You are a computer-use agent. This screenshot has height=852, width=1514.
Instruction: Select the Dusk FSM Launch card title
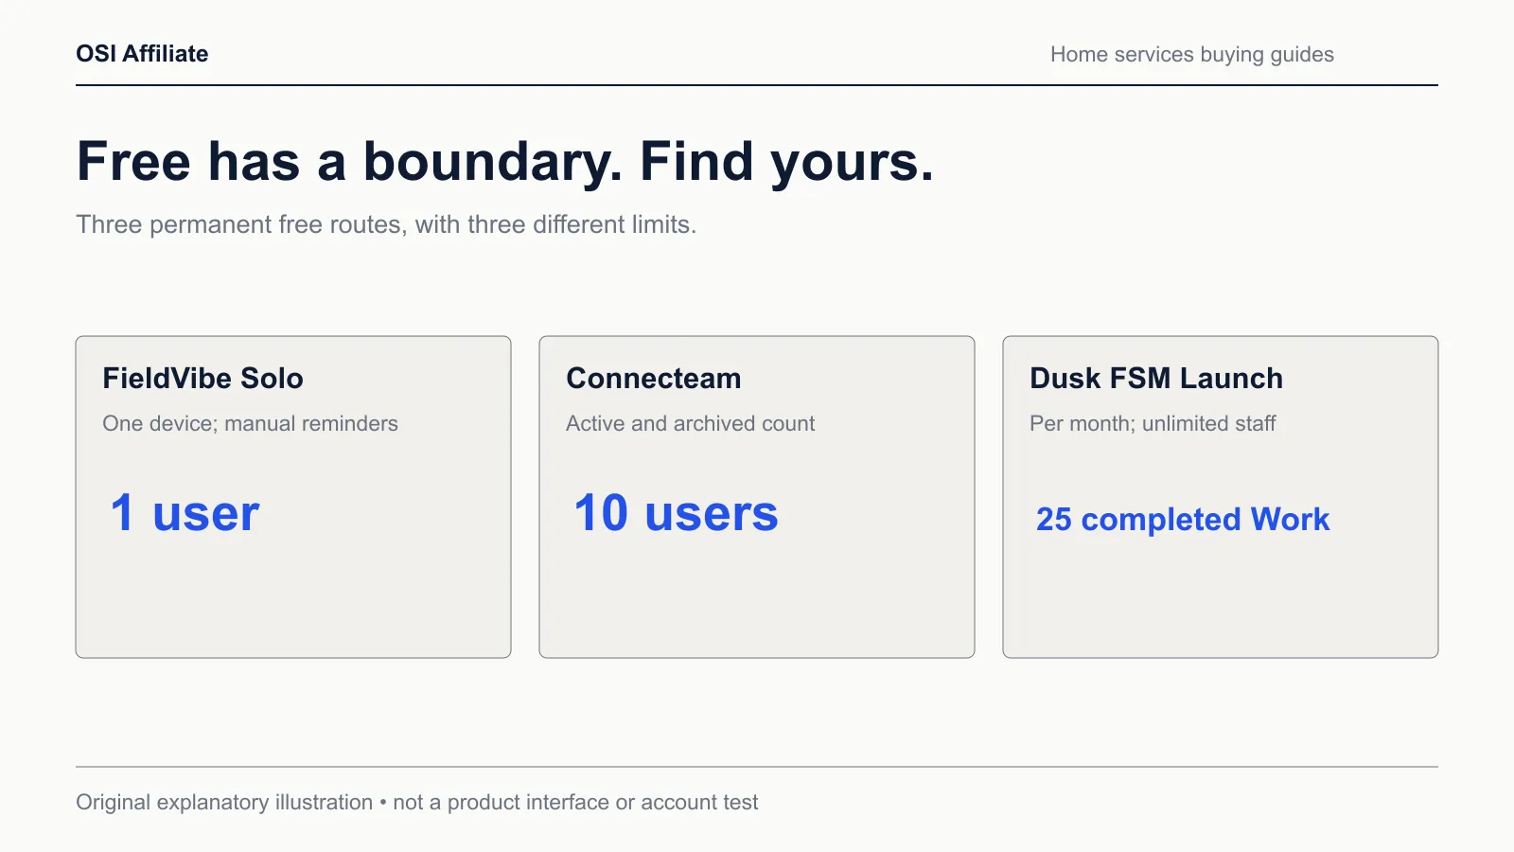click(x=1156, y=379)
